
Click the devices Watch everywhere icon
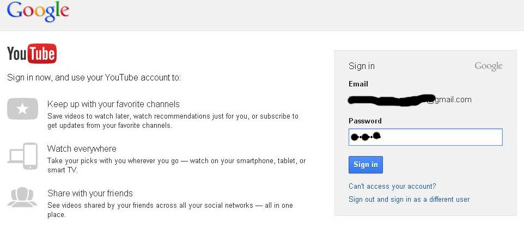click(22, 156)
